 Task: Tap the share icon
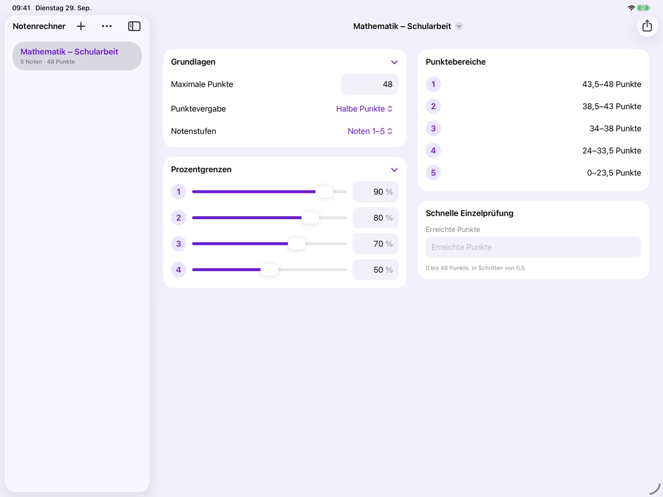click(x=647, y=26)
